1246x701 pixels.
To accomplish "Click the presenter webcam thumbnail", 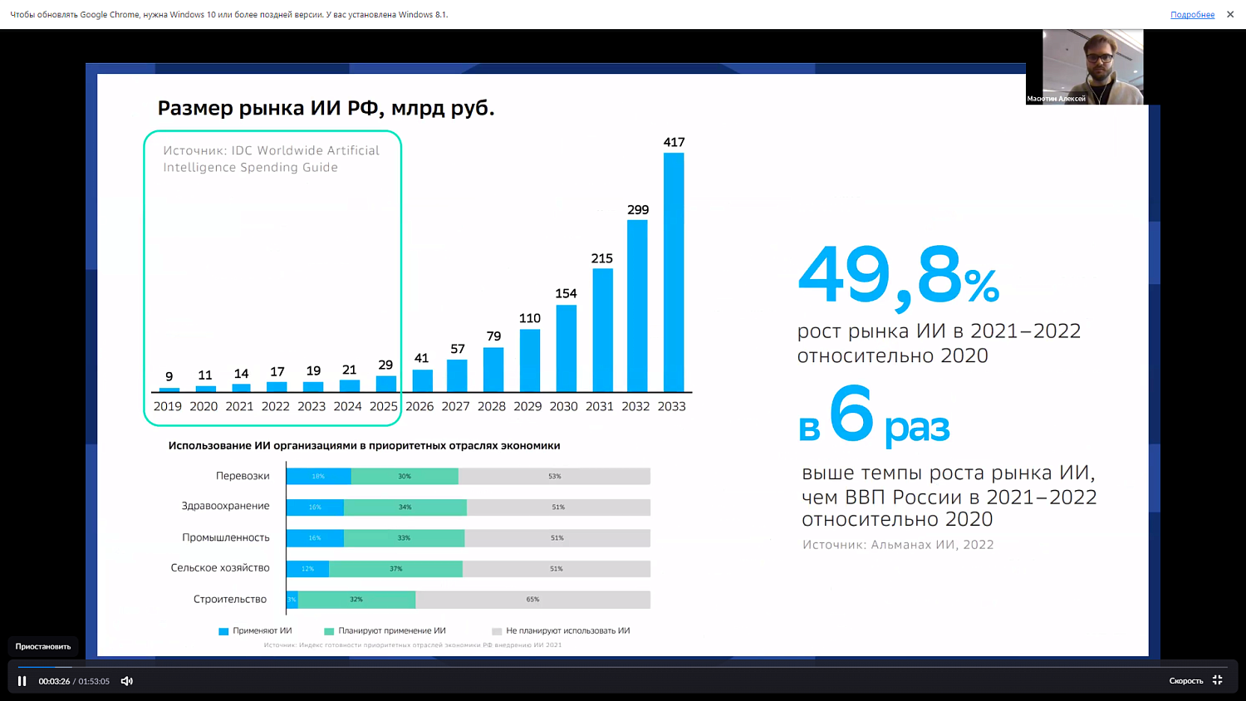I will pos(1092,66).
